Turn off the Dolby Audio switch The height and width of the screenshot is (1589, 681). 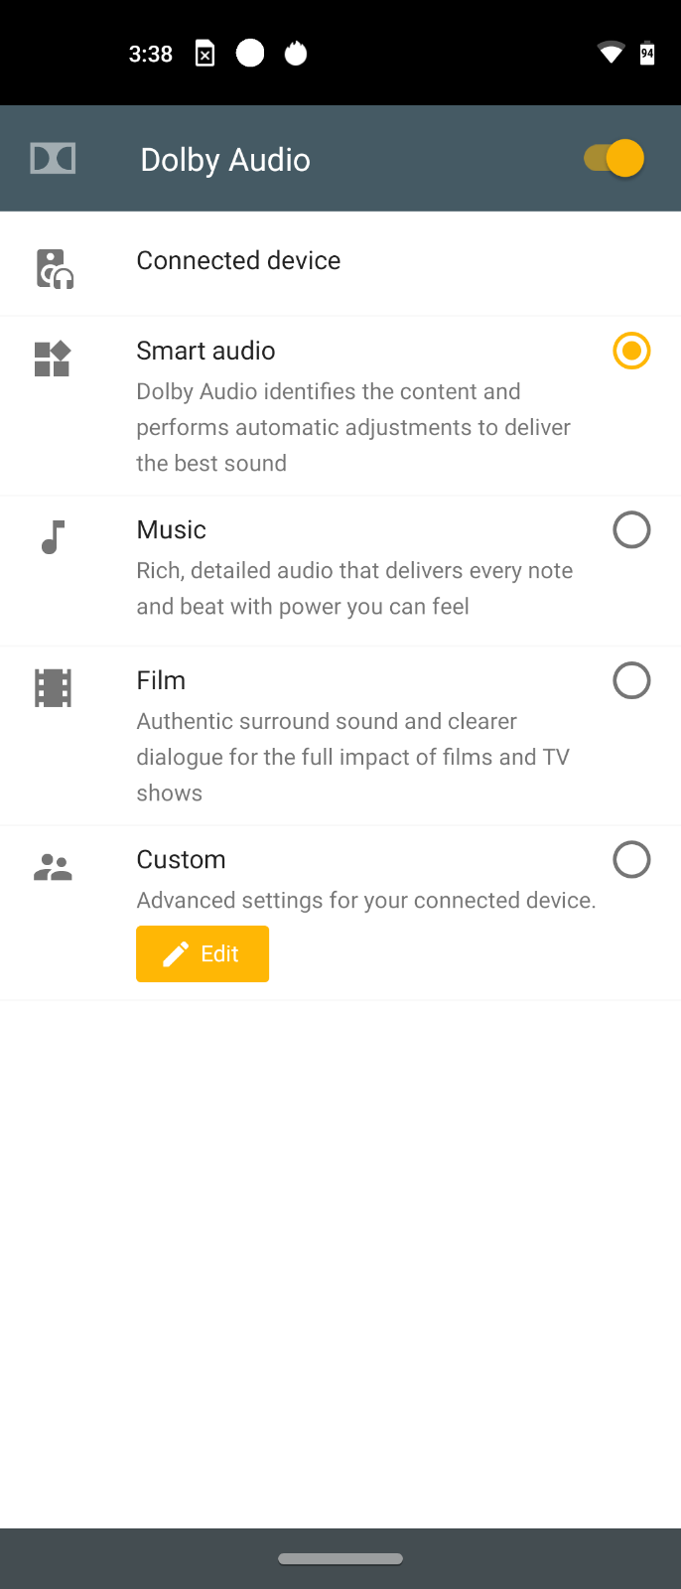(x=614, y=158)
